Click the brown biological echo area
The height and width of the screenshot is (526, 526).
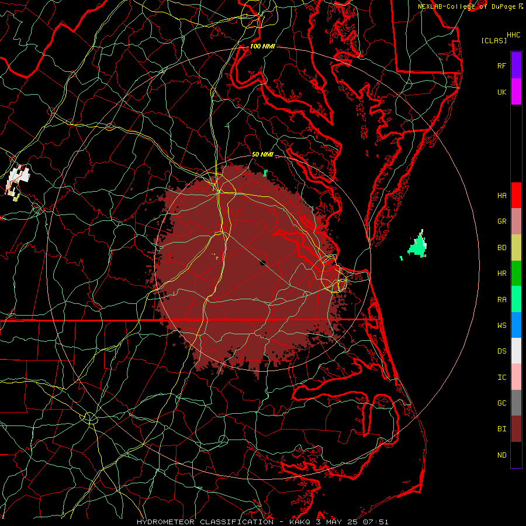[x=248, y=268]
